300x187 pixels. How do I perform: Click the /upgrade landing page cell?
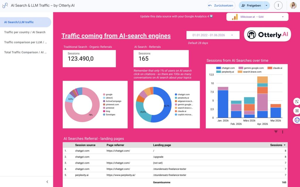(158, 157)
